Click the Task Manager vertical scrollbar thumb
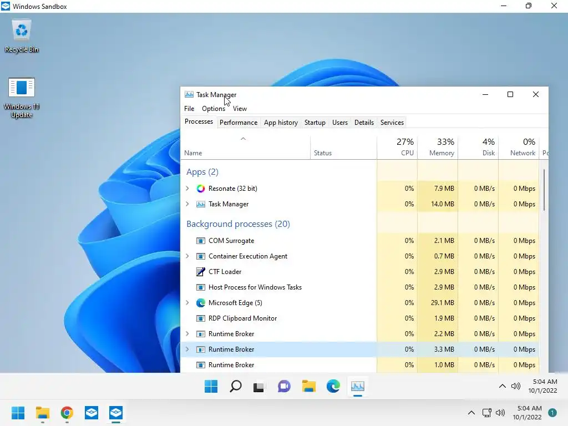Screen dimensions: 568x426 544,190
